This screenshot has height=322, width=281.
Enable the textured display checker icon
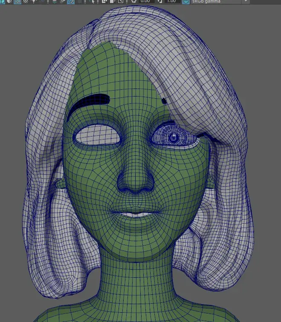(26, 1)
